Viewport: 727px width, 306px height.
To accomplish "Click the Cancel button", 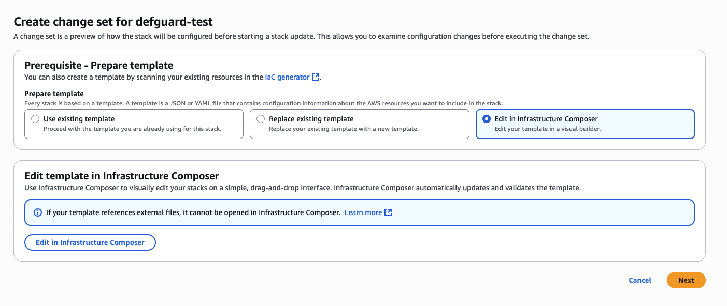I will (639, 280).
